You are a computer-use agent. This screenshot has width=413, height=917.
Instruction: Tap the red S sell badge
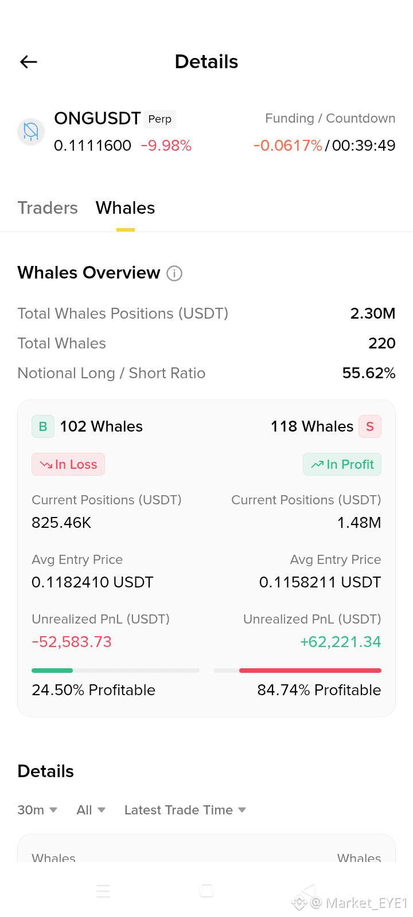click(x=370, y=426)
